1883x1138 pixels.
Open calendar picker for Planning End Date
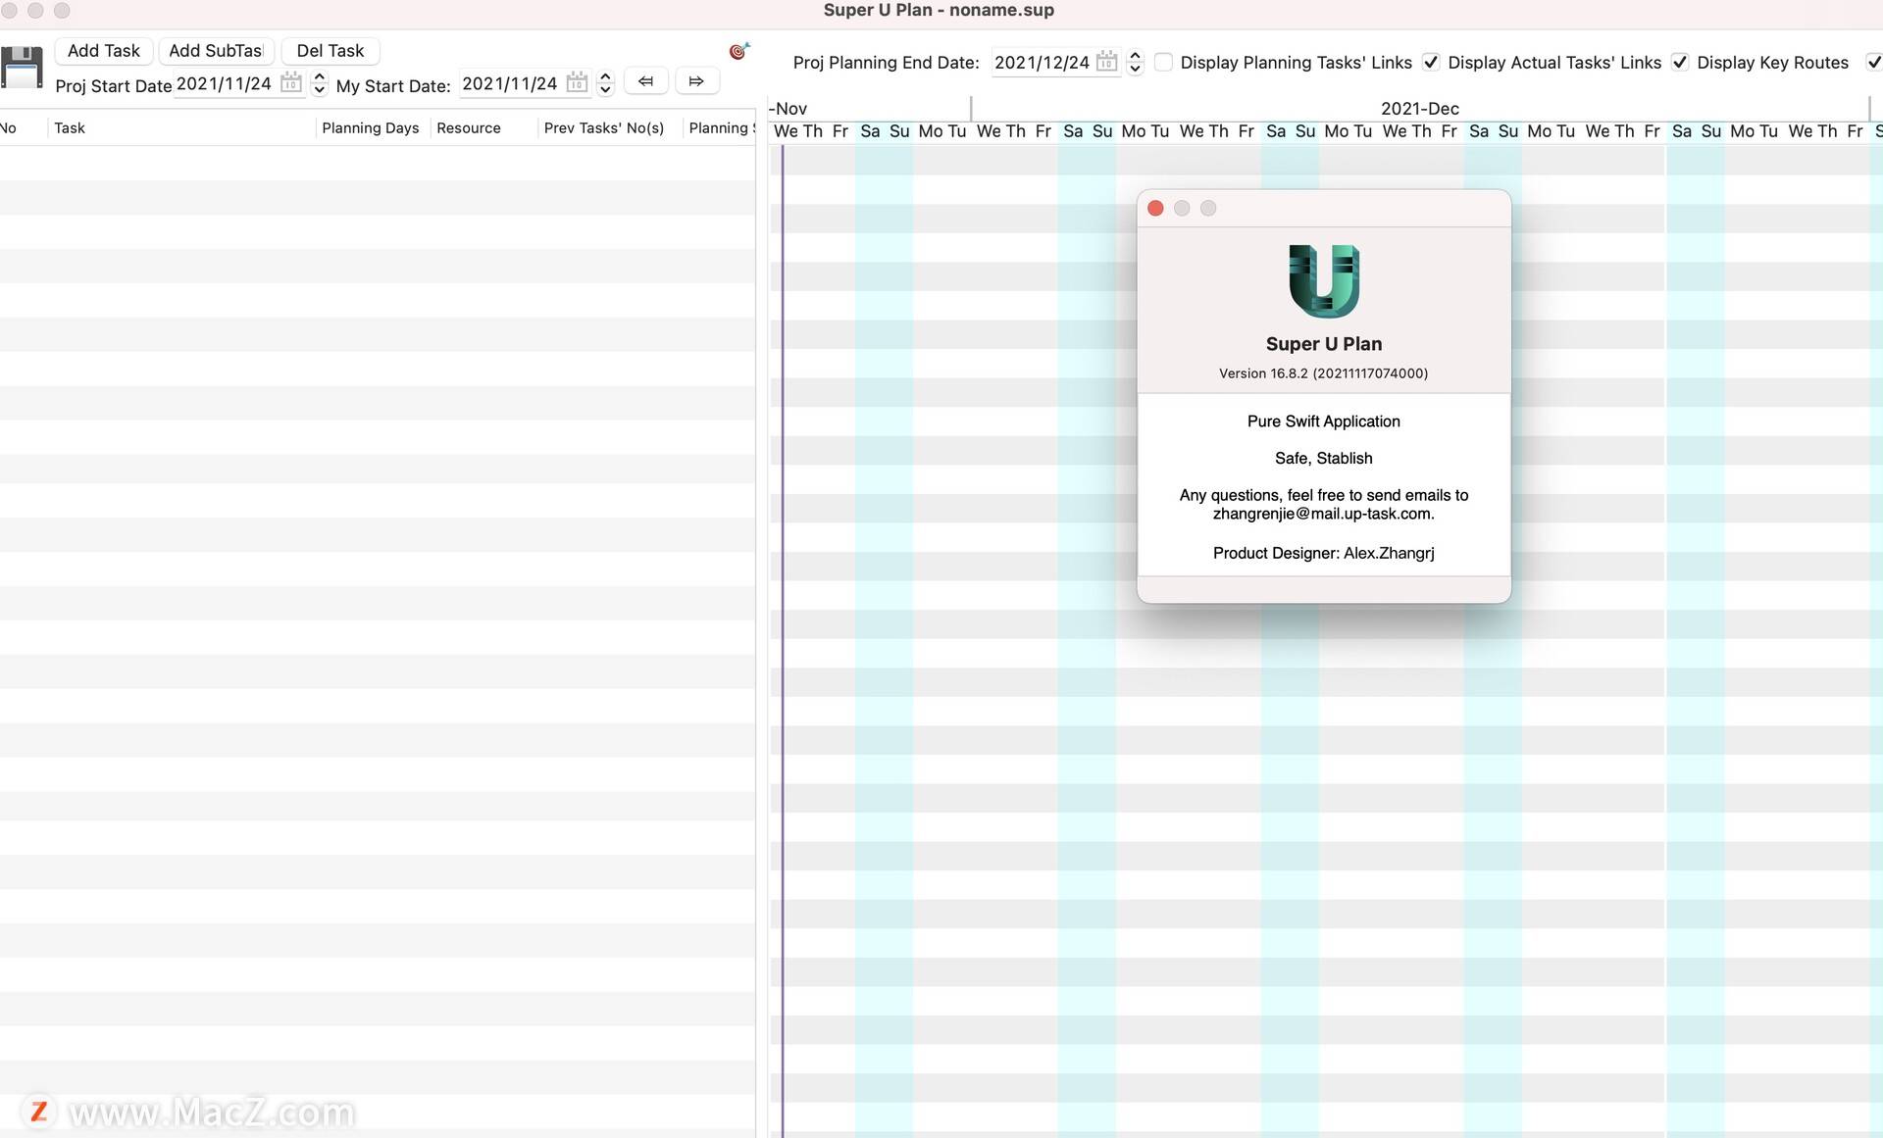(1106, 62)
